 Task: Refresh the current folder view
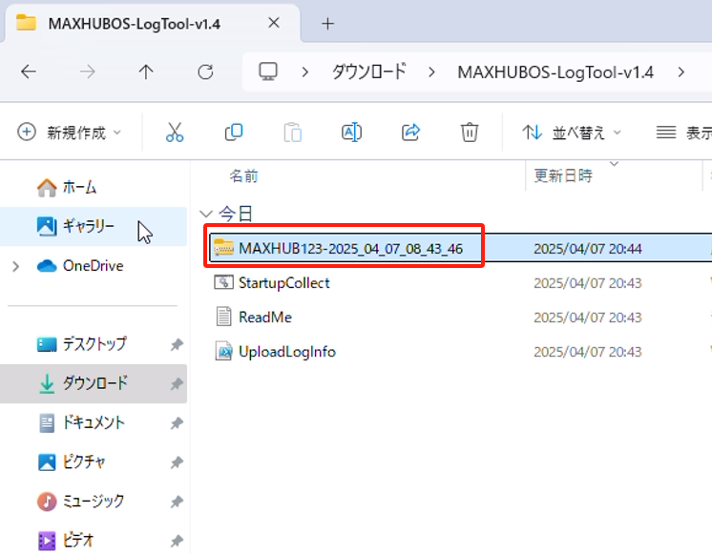pyautogui.click(x=205, y=72)
